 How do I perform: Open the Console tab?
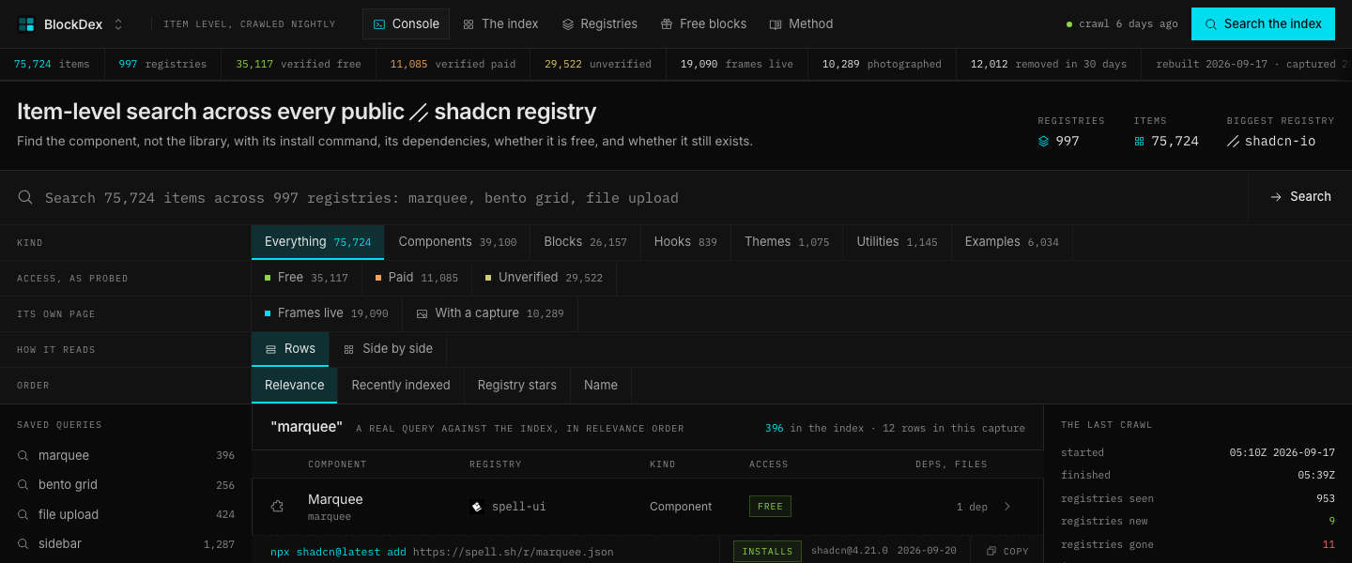click(406, 24)
